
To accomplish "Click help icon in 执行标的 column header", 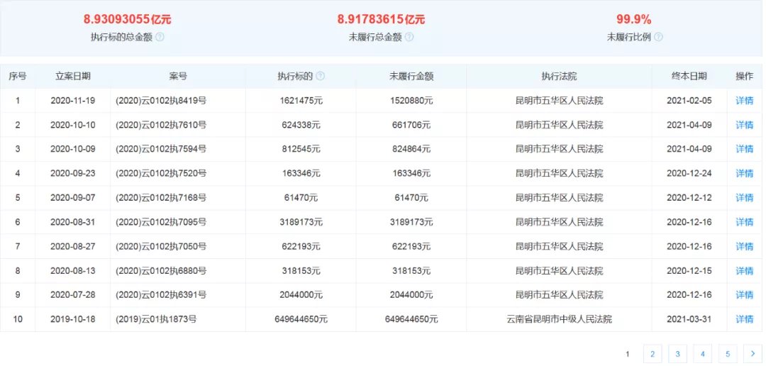I will [x=321, y=76].
